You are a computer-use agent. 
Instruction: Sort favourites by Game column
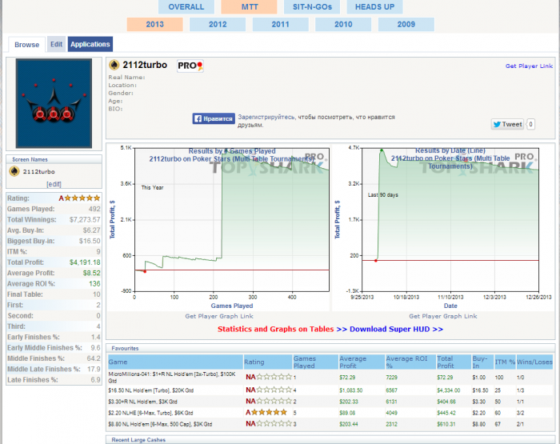175,362
